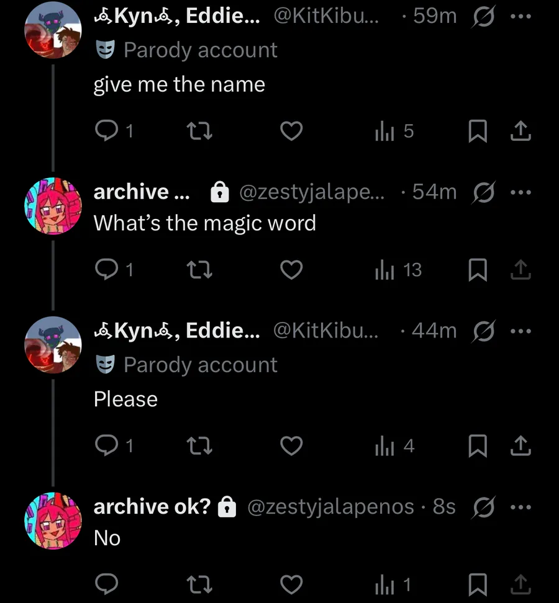
Task: Open more options on the "No" tweet
Action: (520, 507)
